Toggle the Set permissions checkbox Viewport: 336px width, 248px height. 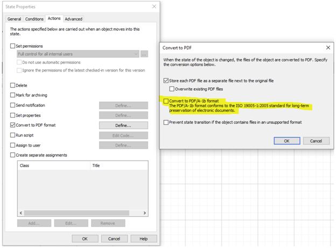pyautogui.click(x=12, y=46)
